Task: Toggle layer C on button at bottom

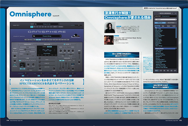Action: coord(55,76)
